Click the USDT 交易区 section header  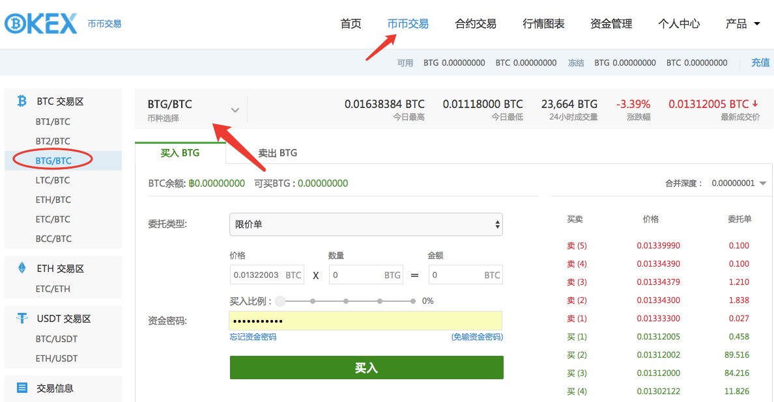(64, 319)
